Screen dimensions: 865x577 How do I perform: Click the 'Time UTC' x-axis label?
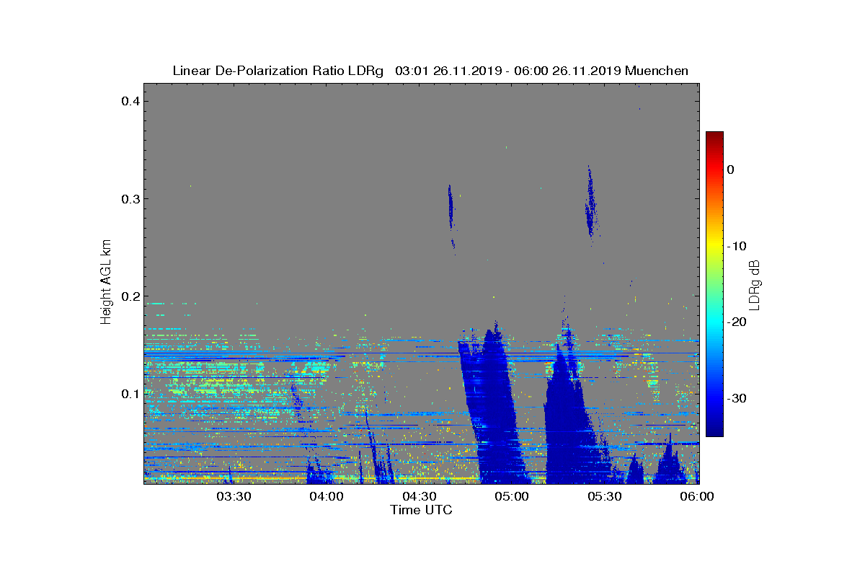[x=422, y=510]
